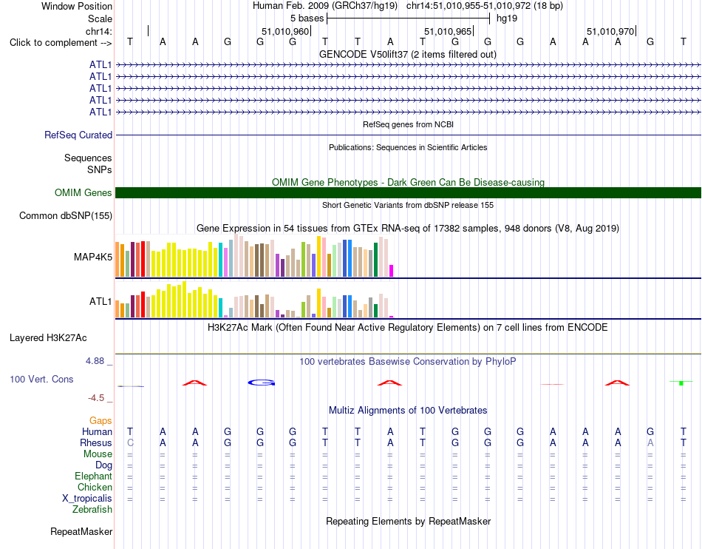The height and width of the screenshot is (549, 702).
Task: Open the RefSeq Curated track label
Action: coord(78,135)
